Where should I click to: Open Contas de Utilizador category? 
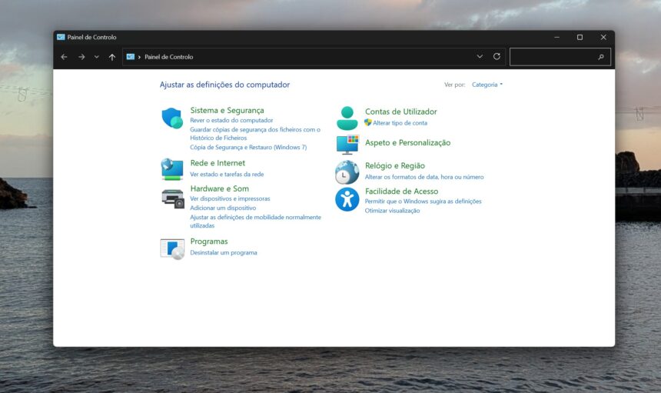click(x=400, y=112)
